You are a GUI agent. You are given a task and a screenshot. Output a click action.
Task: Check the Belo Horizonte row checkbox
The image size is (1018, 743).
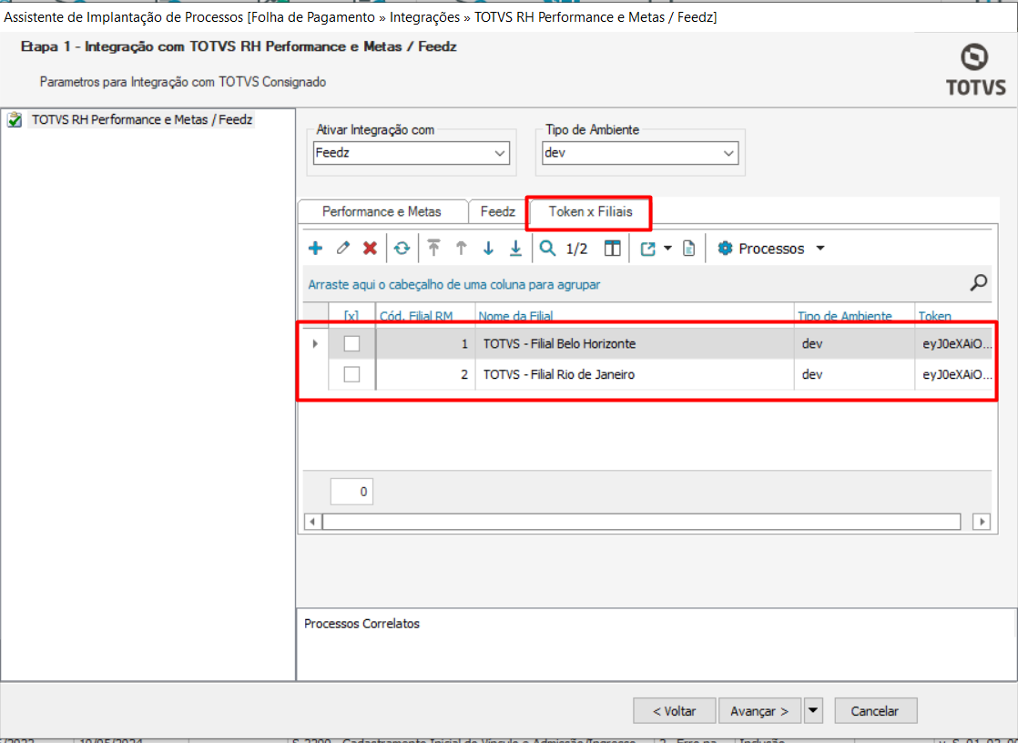351,343
